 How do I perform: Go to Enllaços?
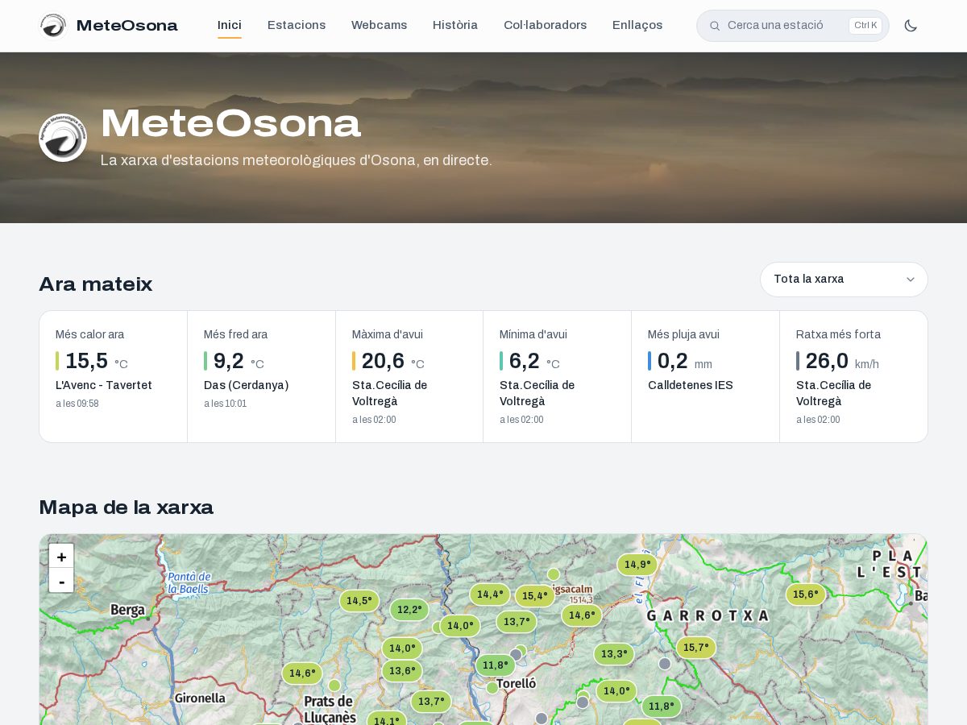click(x=637, y=25)
